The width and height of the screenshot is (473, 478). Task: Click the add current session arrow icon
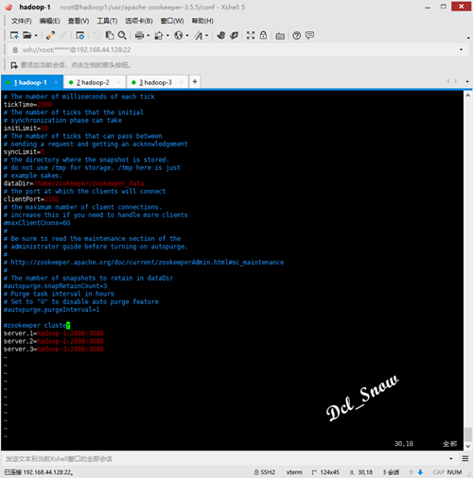pos(14,65)
